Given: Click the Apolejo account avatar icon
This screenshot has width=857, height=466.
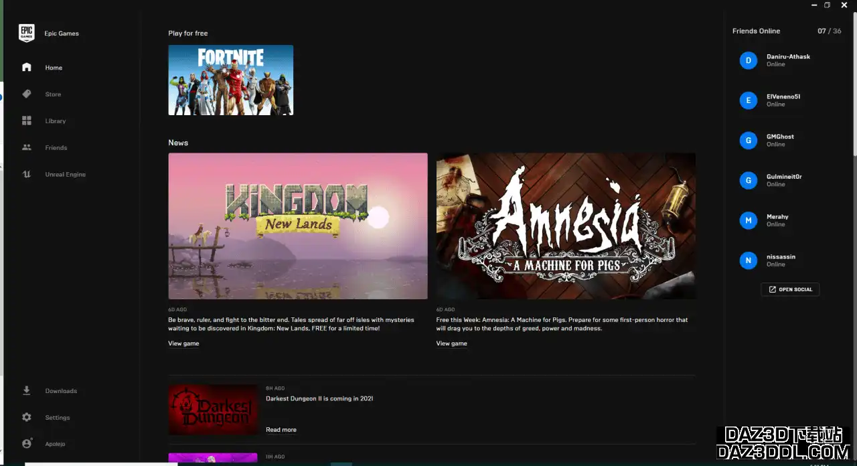Looking at the screenshot, I should 27,444.
